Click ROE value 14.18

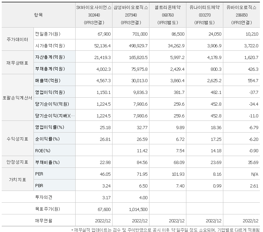click(216, 151)
